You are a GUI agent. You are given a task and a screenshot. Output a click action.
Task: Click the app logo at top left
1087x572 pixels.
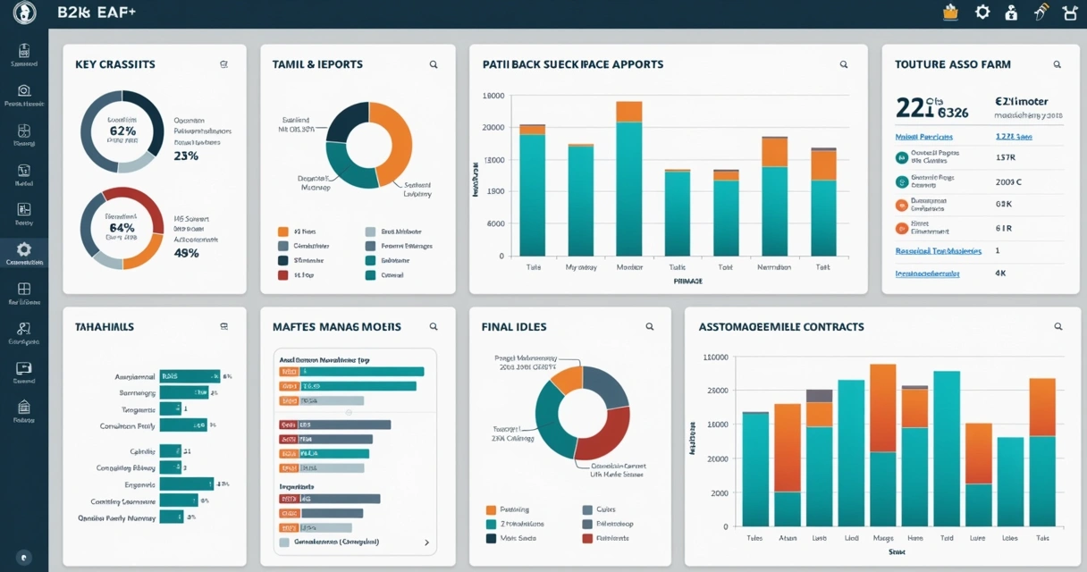[24, 12]
